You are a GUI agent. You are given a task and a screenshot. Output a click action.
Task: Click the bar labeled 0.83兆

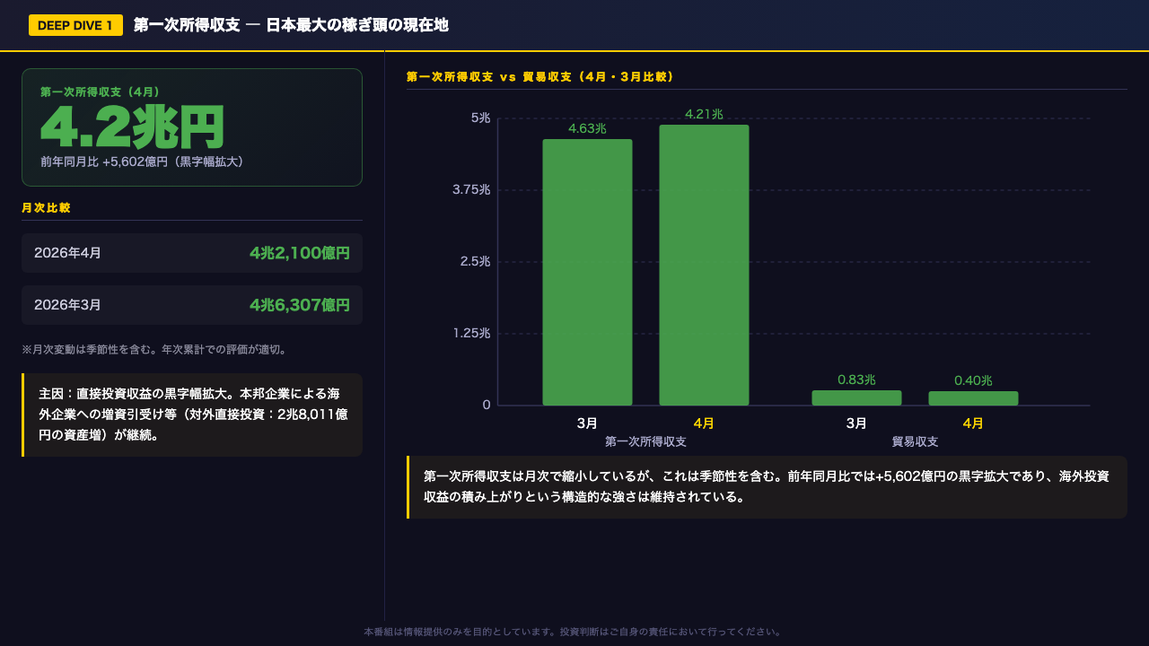tap(856, 397)
